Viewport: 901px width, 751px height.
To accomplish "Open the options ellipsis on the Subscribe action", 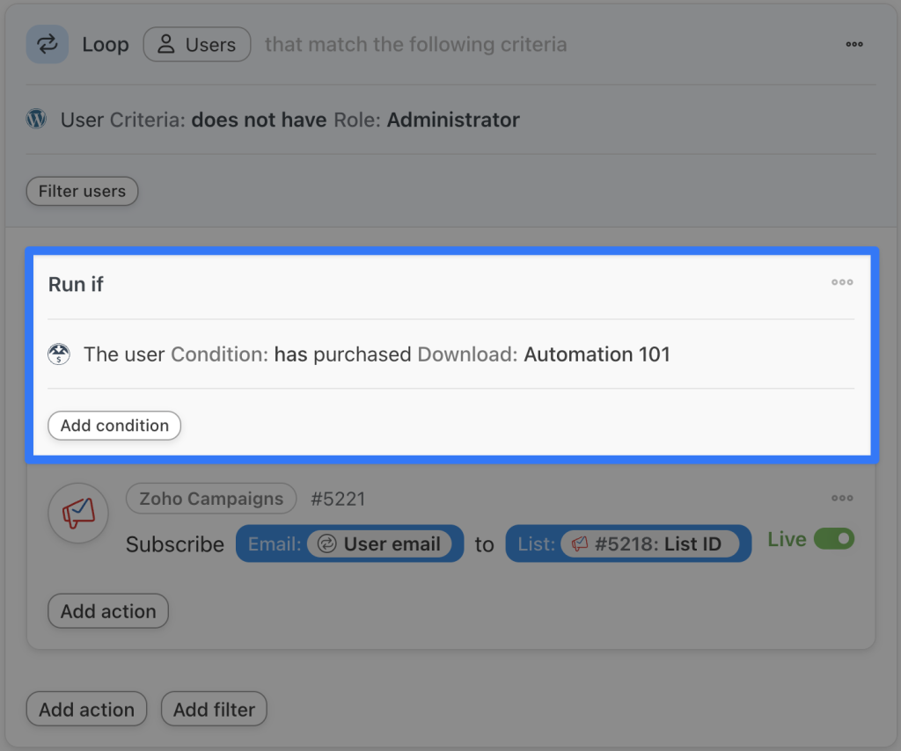I will coord(842,498).
